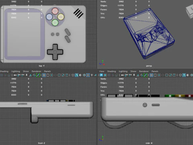Click Lock Camera icon in front -Z panel
Screen dimensions: 193x145
click(19, 75)
